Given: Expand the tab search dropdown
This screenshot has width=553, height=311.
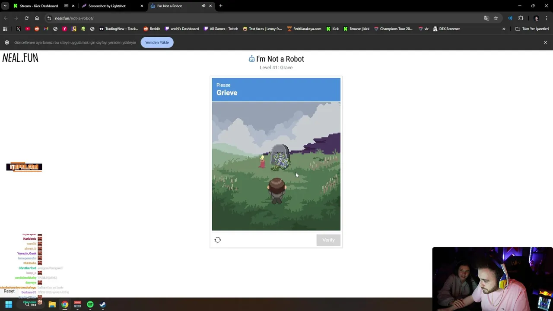Looking at the screenshot, I should coord(5,6).
